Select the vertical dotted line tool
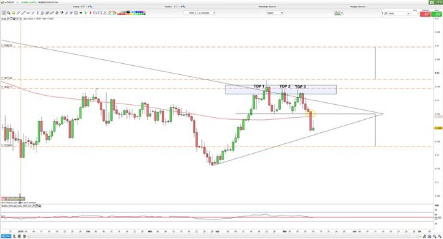The width and height of the screenshot is (443, 239). click(38, 13)
